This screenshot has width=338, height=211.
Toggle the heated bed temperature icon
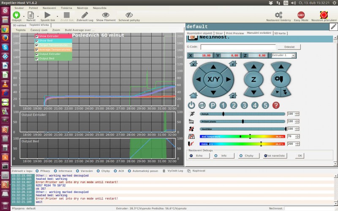click(191, 136)
